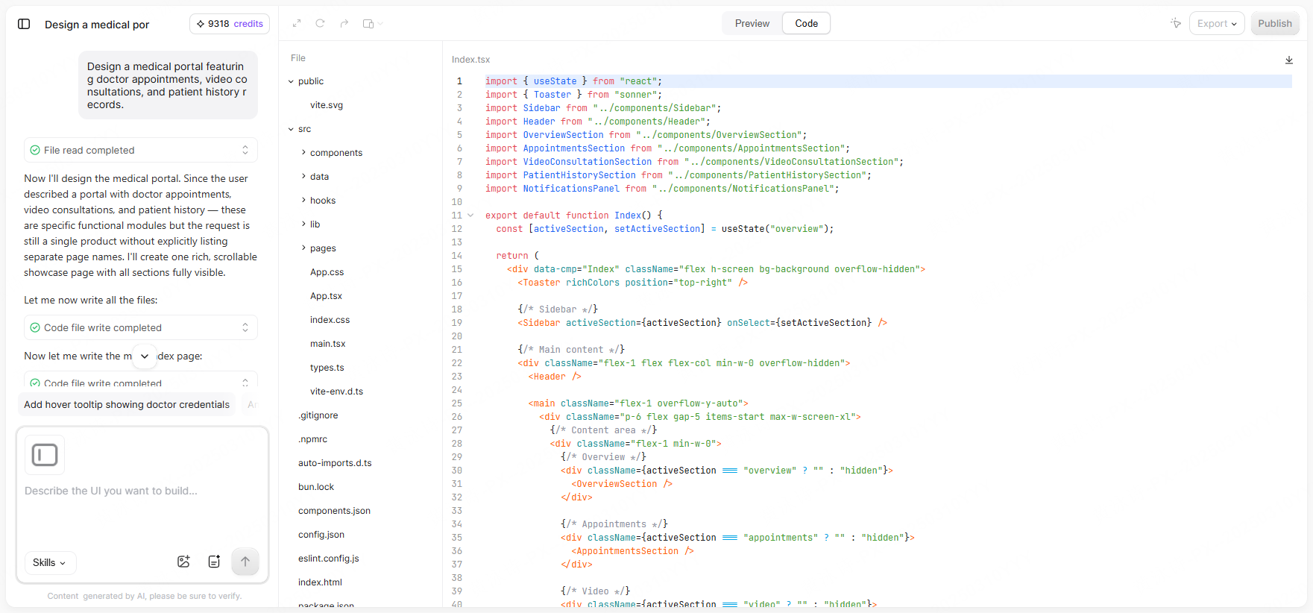Switch to the Code tab
The height and width of the screenshot is (613, 1313).
806,23
